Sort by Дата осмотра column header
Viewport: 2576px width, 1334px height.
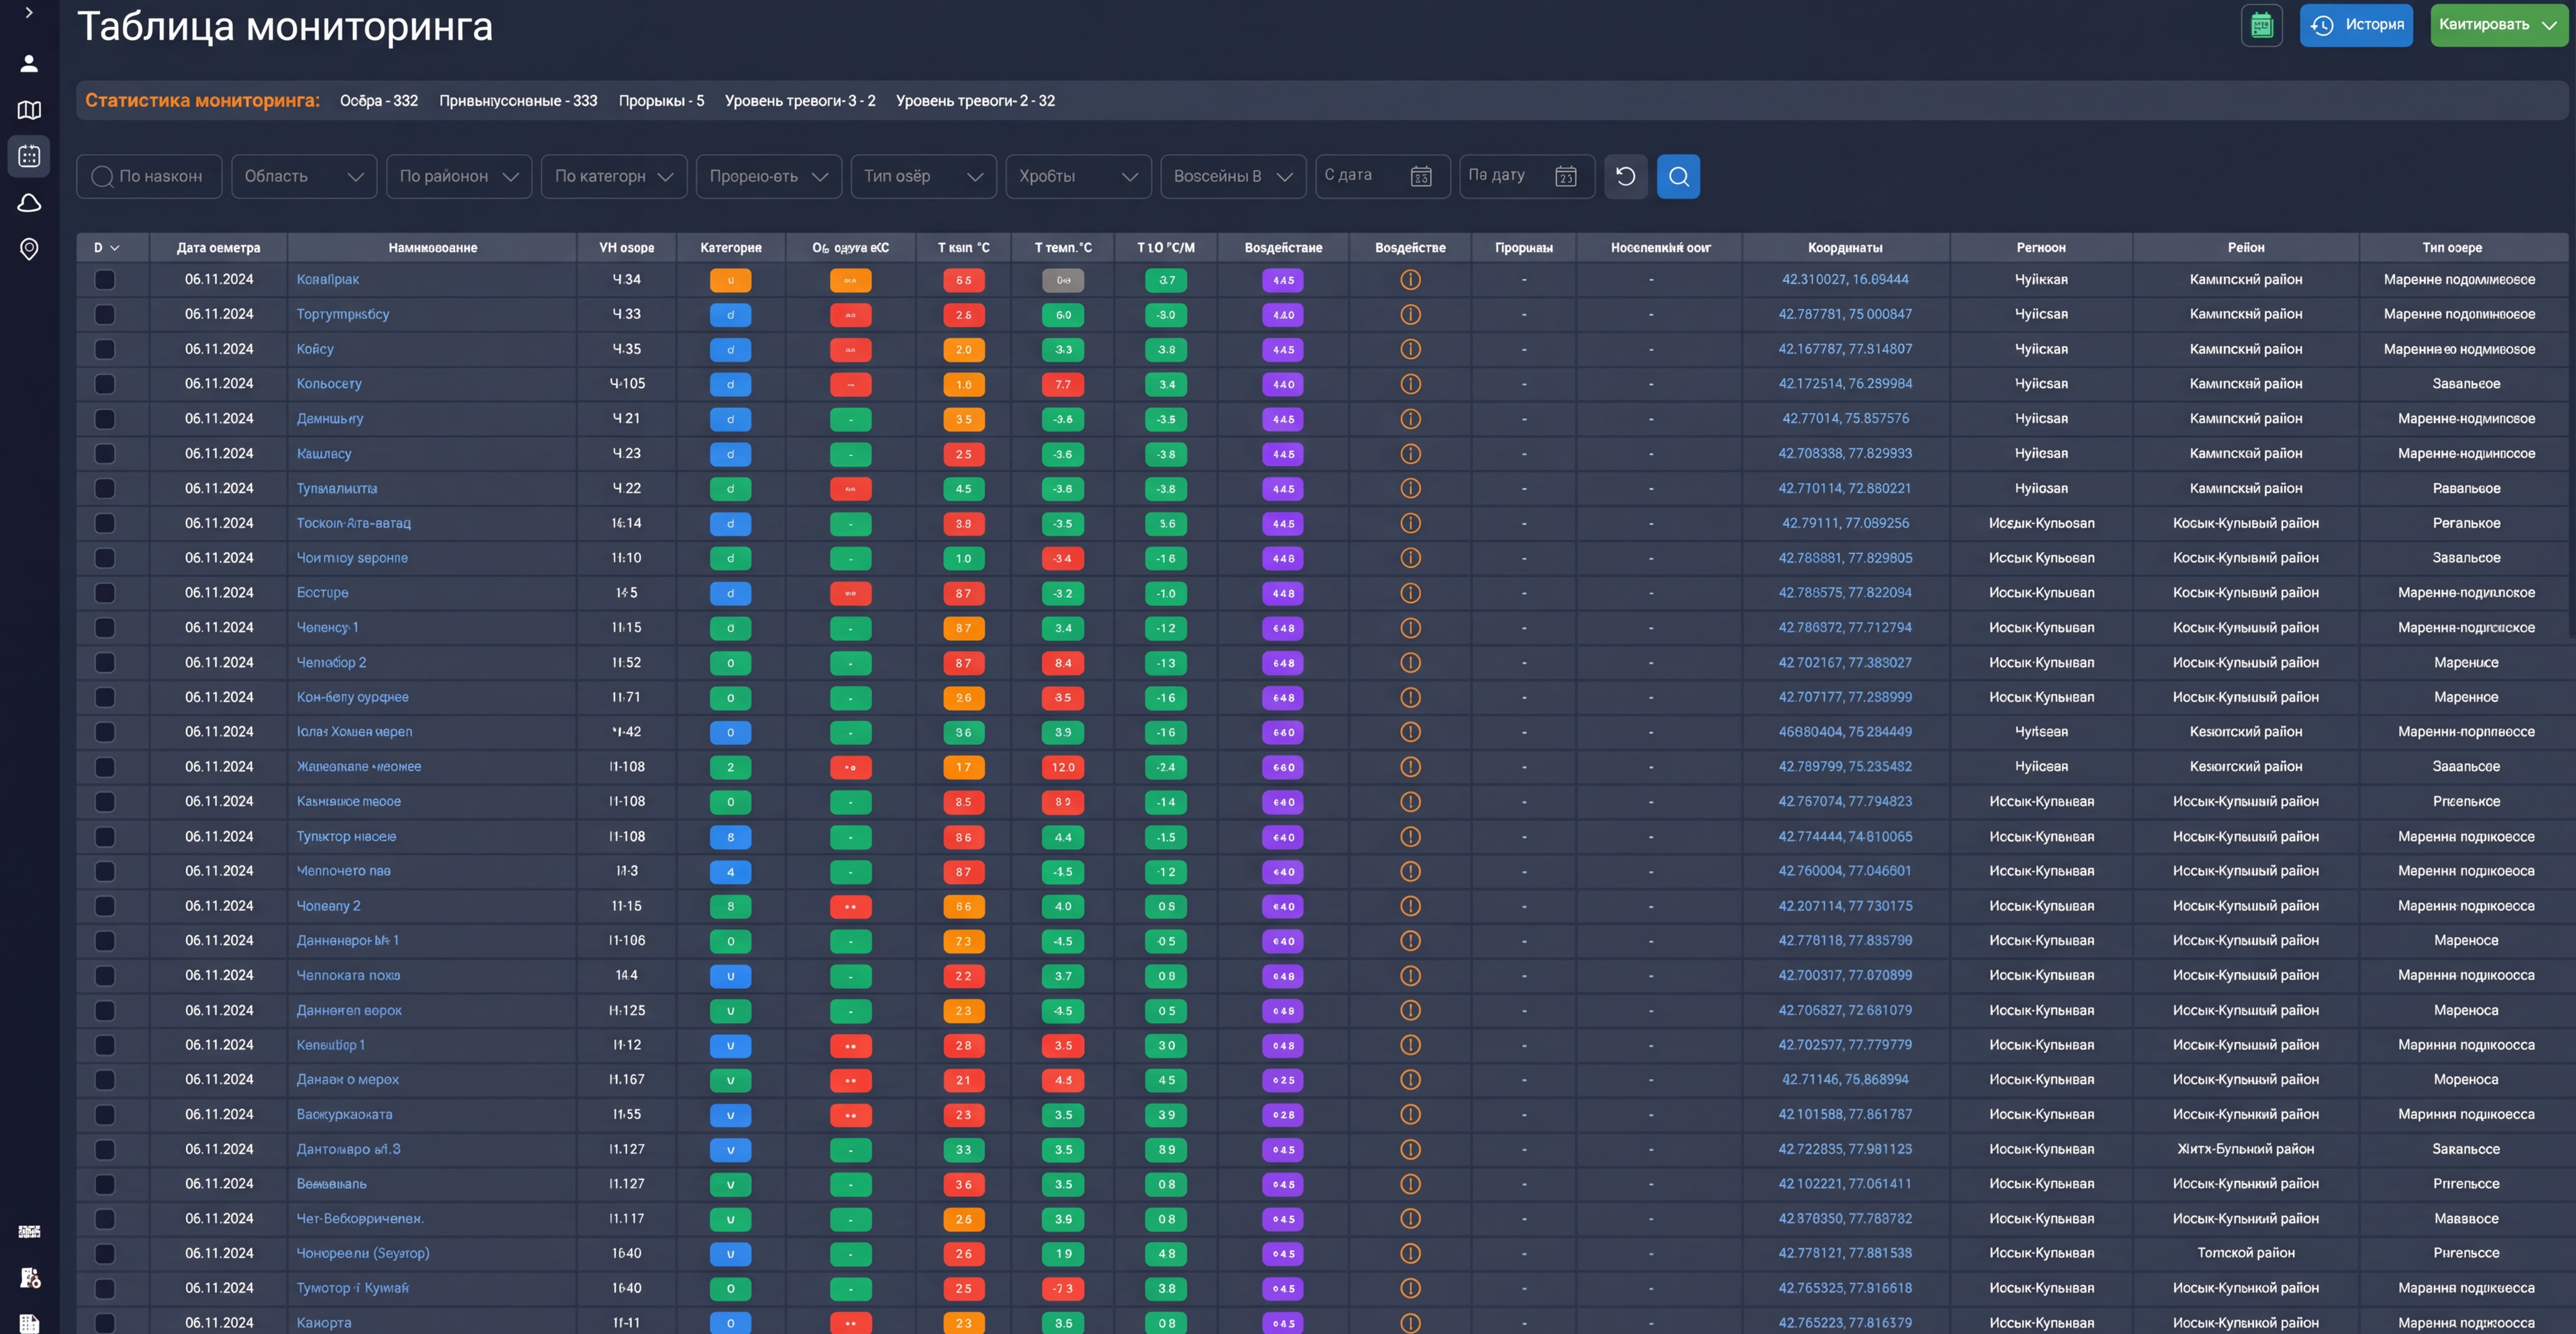point(218,248)
